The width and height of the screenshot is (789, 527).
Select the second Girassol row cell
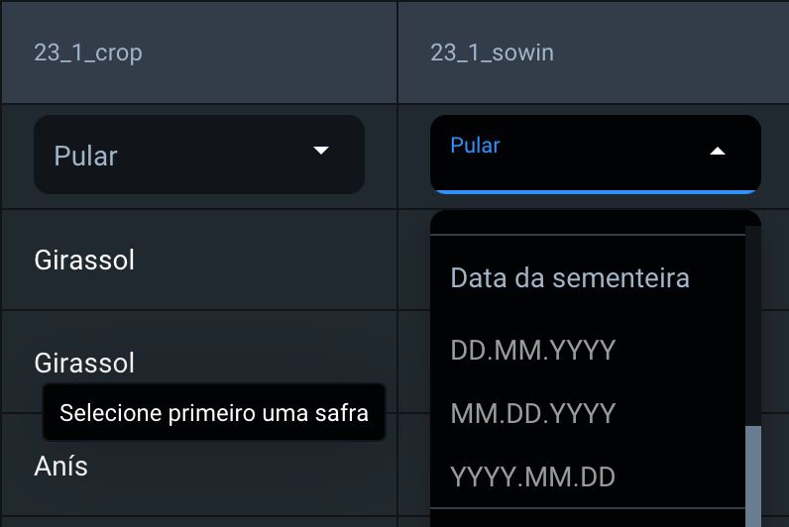84,363
